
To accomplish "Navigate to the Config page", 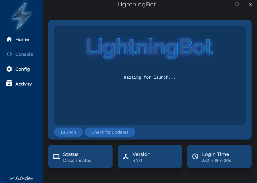I will (x=23, y=69).
